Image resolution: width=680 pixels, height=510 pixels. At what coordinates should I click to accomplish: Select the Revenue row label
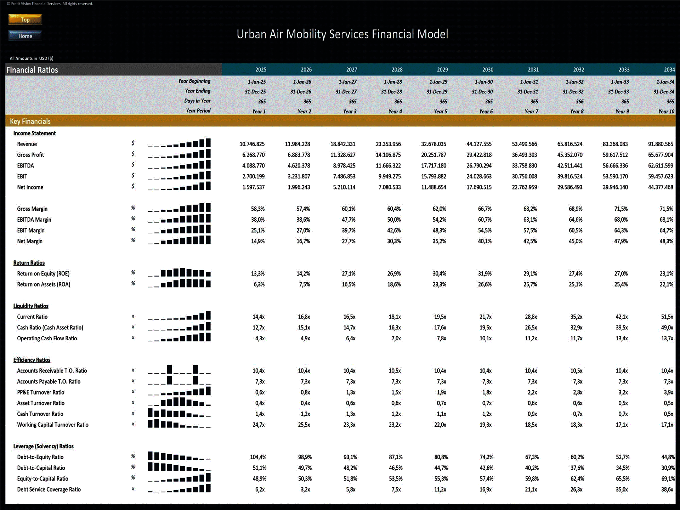[x=27, y=144]
